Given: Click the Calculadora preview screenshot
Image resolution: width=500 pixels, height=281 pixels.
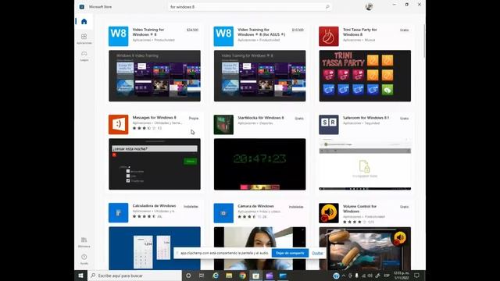Looking at the screenshot, I should 155,248.
